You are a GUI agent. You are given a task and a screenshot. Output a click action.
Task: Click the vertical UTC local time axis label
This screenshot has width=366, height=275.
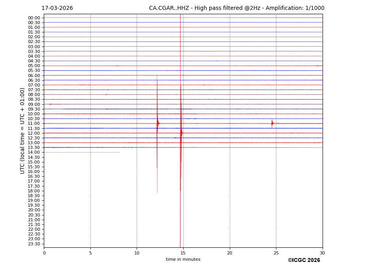pos(23,130)
